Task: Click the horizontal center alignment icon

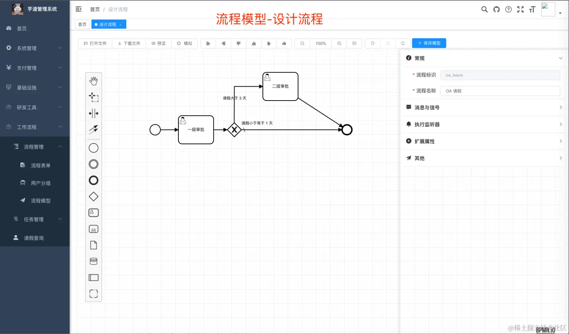Action: 269,43
